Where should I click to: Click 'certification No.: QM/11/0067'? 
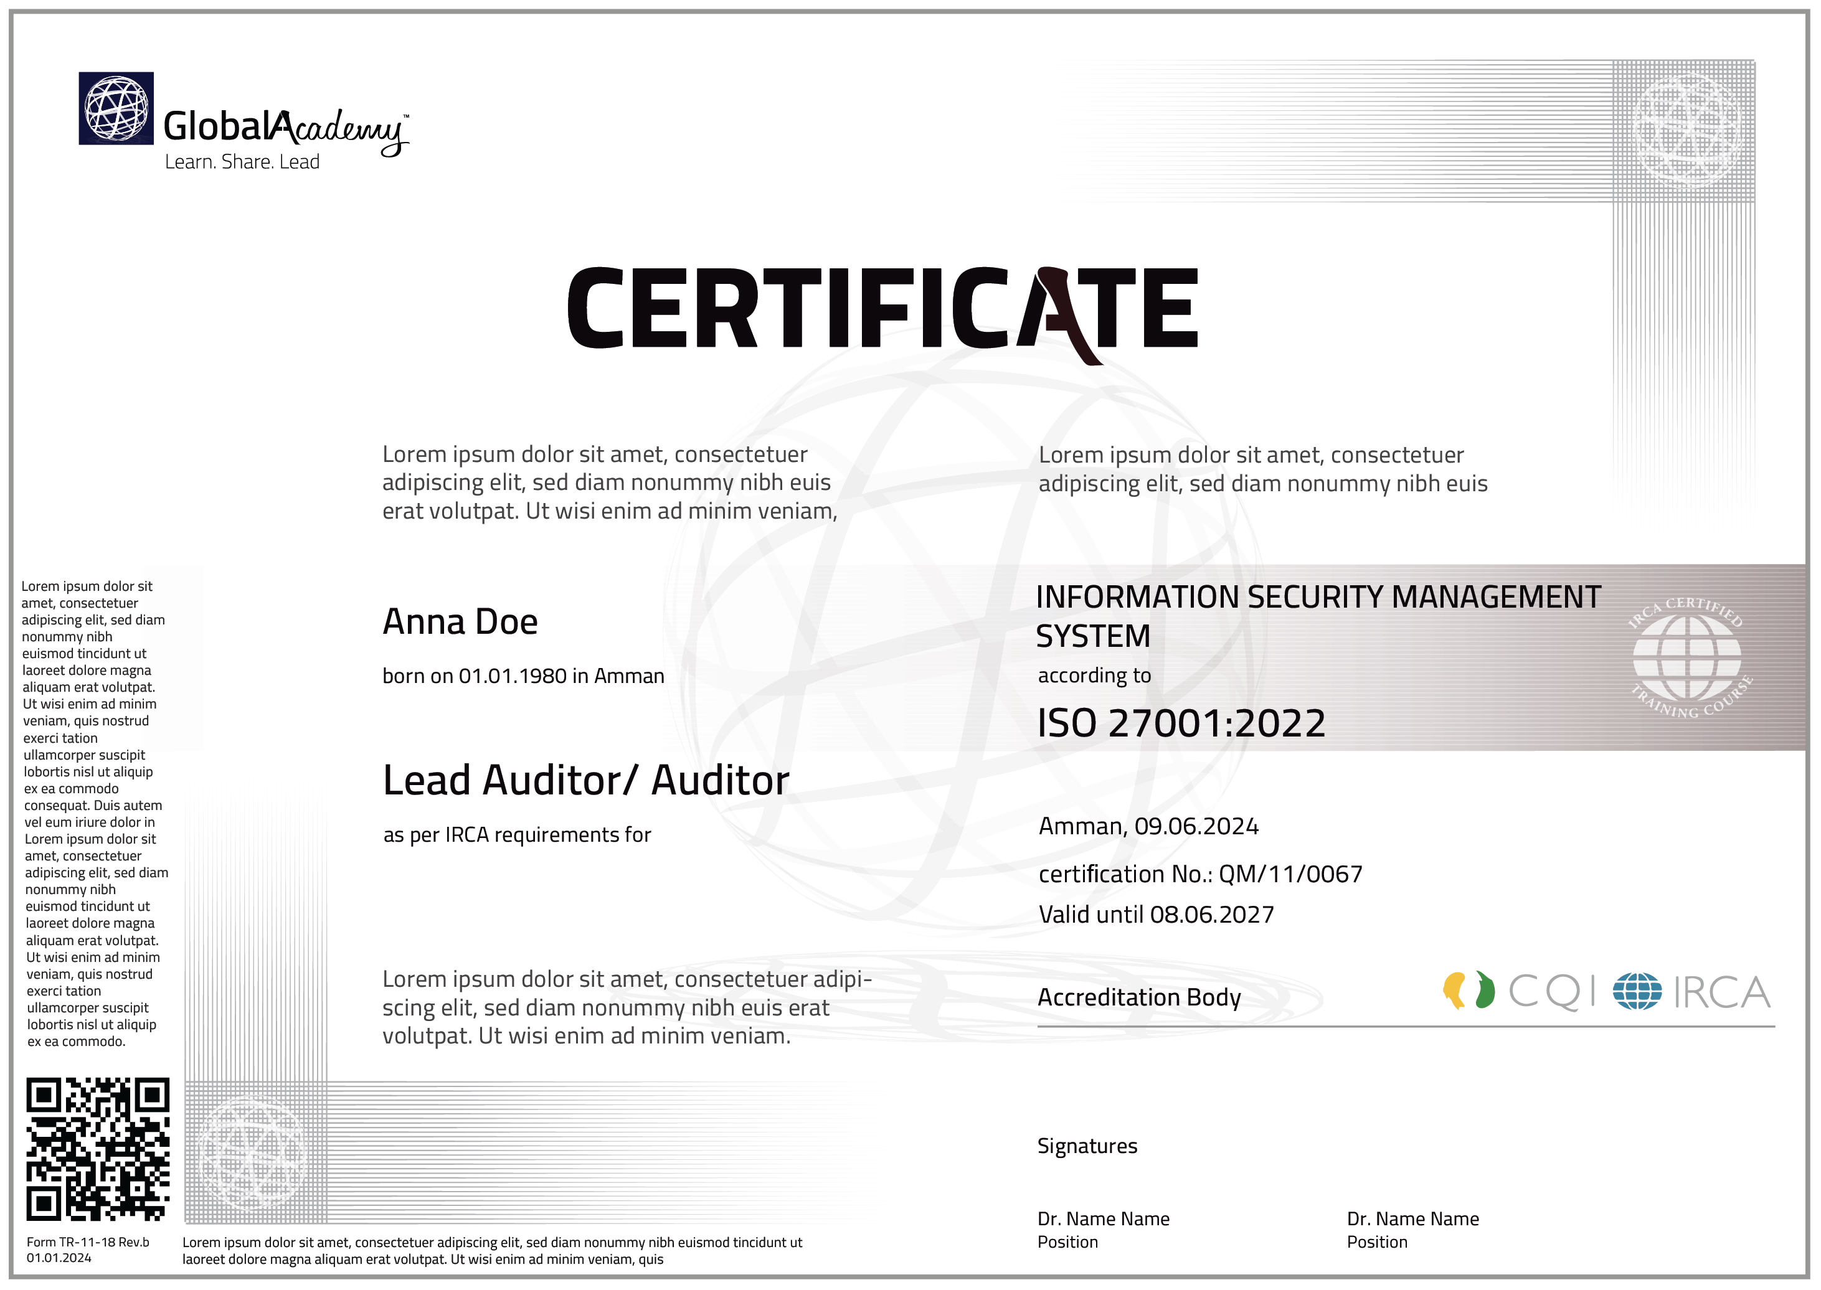(x=1201, y=873)
